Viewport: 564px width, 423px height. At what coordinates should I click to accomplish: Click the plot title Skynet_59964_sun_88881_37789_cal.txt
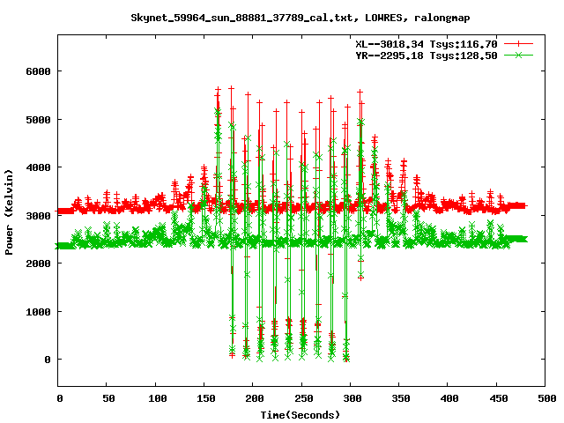coord(241,18)
